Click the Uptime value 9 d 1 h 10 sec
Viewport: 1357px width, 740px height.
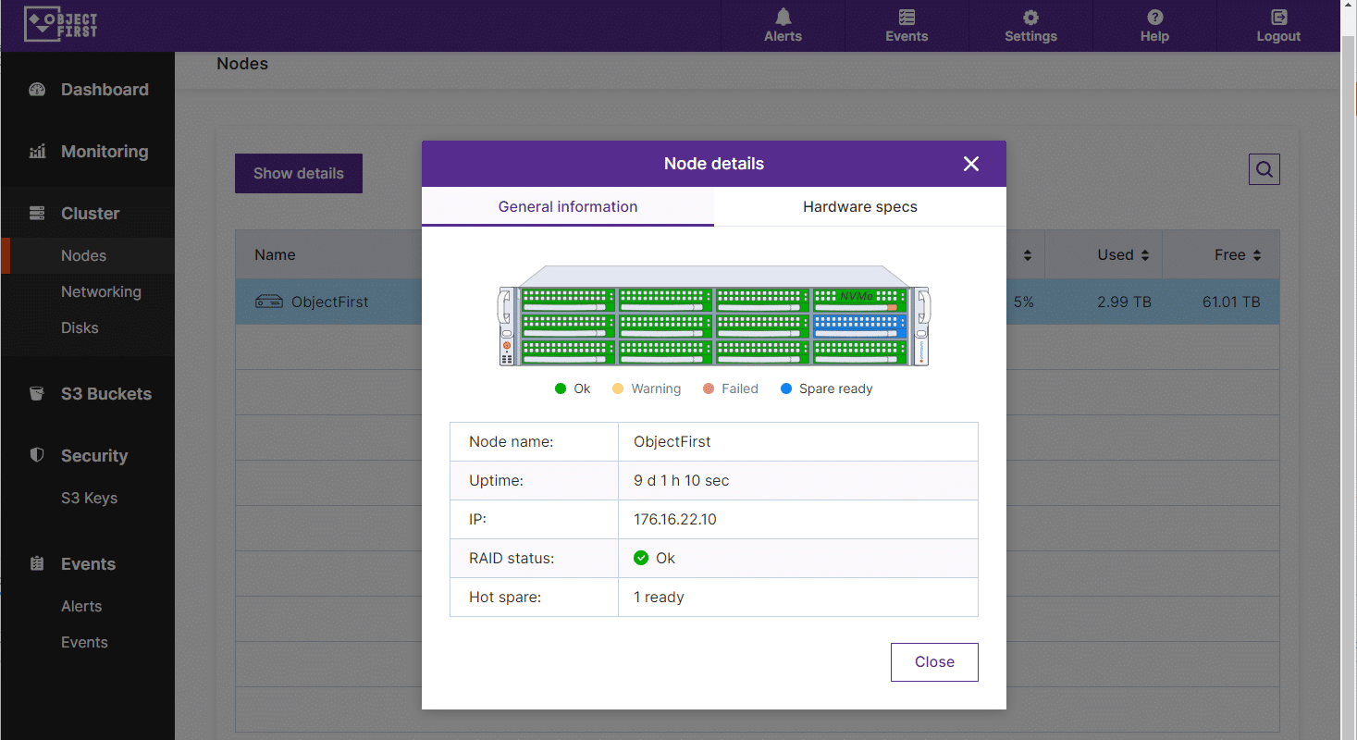(x=681, y=480)
